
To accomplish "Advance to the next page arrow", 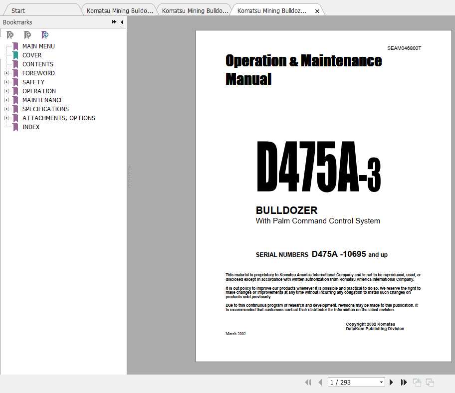I will 391,382.
